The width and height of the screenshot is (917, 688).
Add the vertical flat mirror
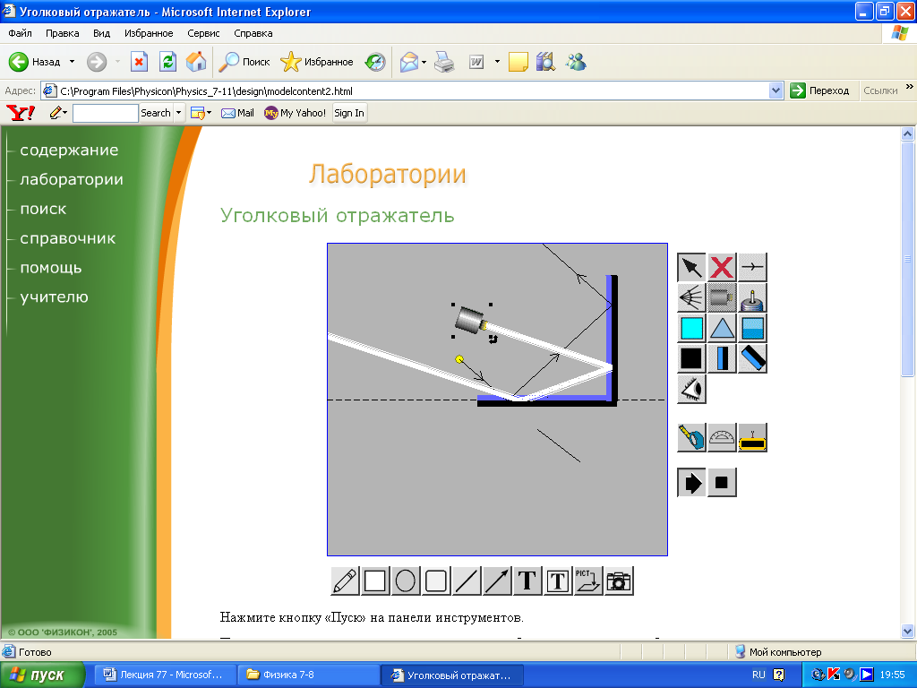pyautogui.click(x=723, y=358)
